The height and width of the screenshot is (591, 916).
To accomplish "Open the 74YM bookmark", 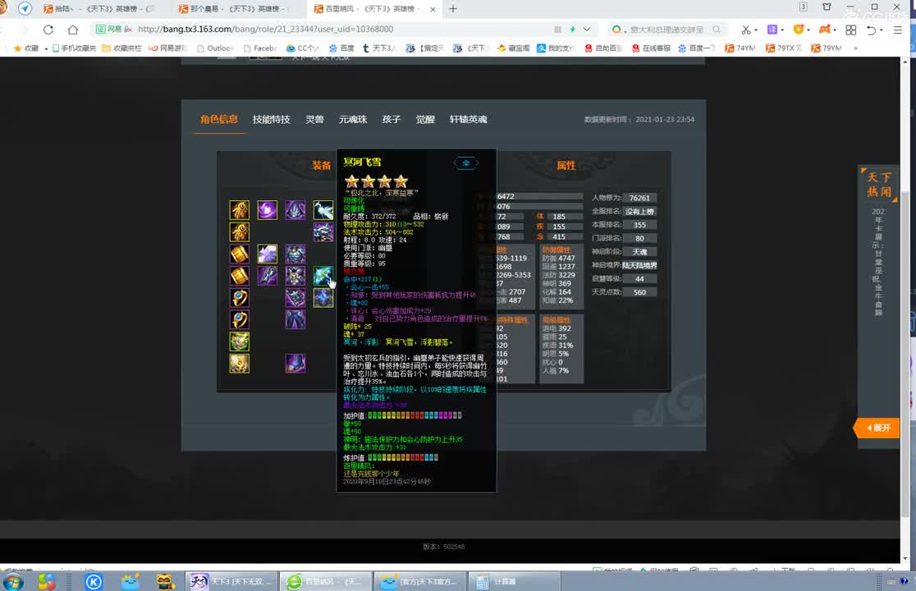I will tap(740, 48).
